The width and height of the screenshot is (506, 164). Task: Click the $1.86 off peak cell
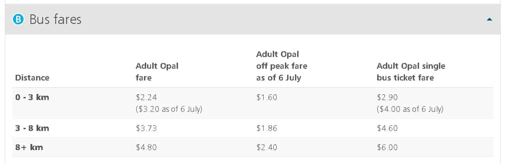[266, 128]
